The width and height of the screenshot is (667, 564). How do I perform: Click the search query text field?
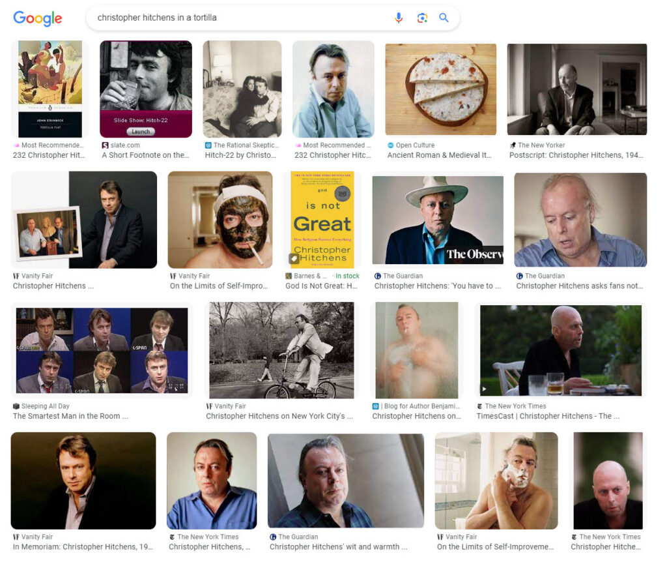[241, 18]
